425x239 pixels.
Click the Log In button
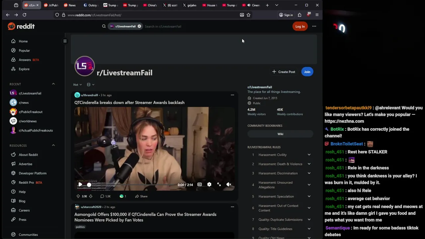click(300, 26)
